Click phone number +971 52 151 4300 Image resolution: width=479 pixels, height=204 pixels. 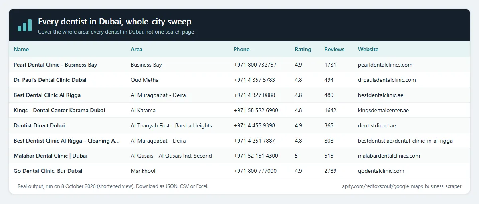256,156
